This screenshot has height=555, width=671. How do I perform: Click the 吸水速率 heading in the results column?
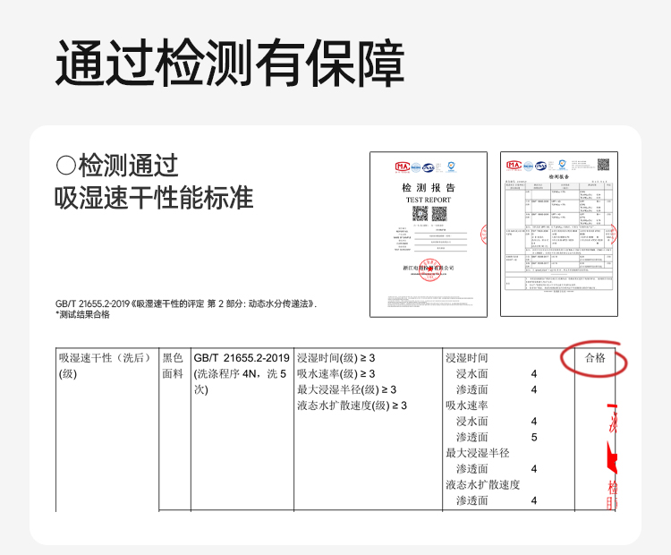click(x=467, y=406)
